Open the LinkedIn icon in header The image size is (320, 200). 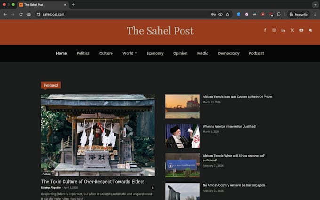point(283,30)
